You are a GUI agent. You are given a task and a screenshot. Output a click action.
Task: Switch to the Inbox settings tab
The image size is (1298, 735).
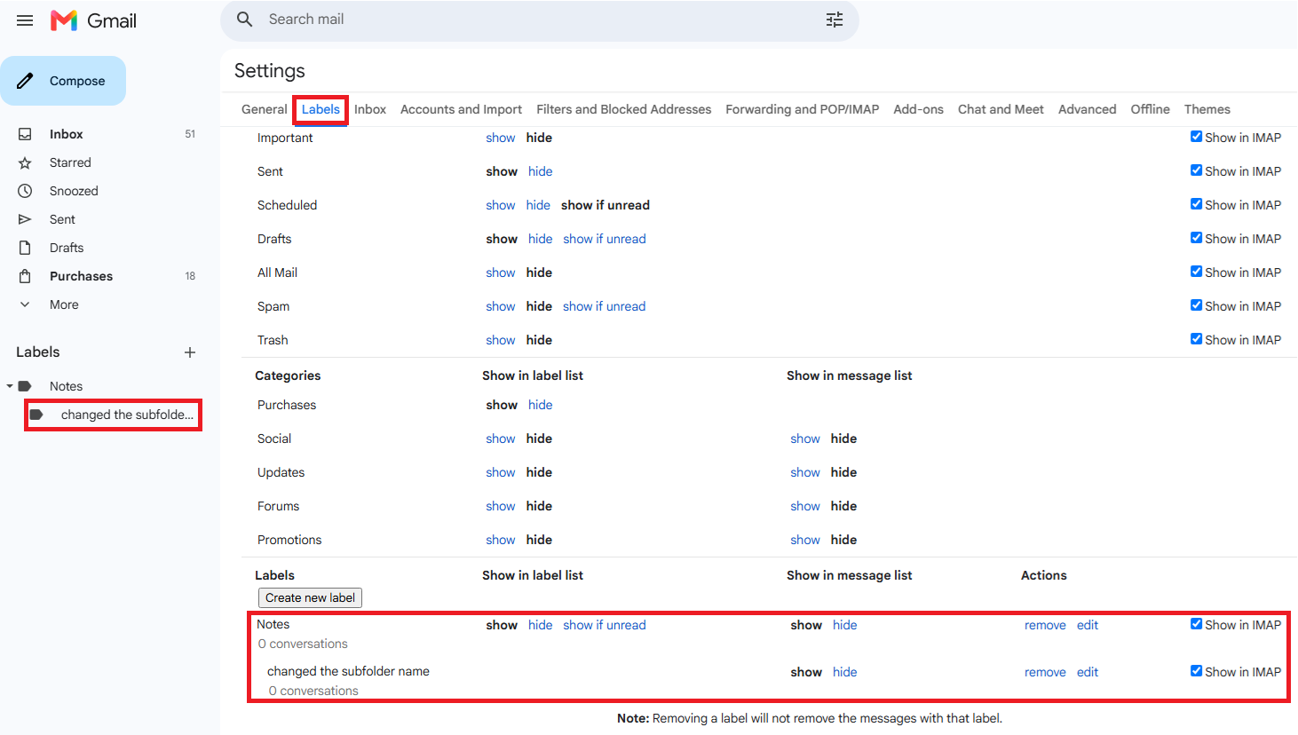click(x=370, y=109)
